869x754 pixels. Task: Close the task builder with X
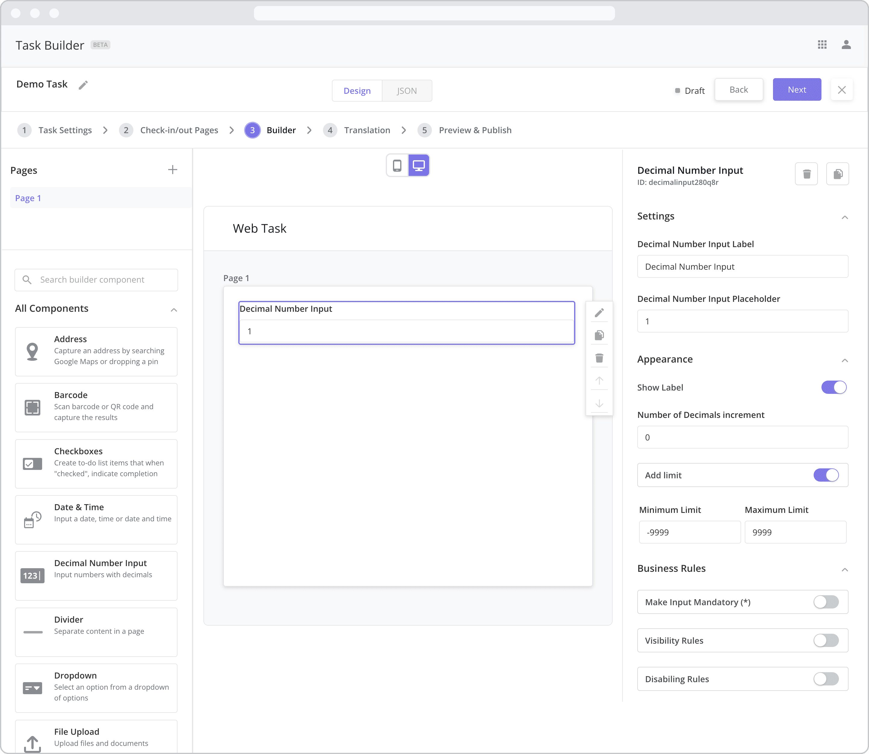click(842, 90)
